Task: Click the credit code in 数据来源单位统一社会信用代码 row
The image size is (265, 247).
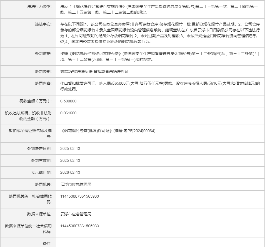Action: coord(79,226)
